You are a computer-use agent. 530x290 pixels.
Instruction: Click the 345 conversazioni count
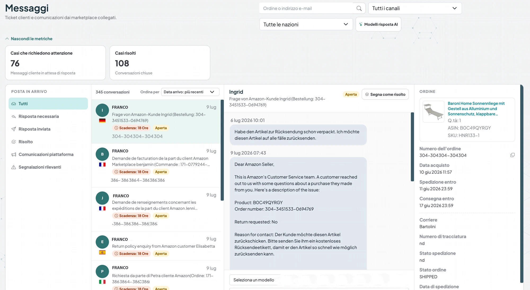point(113,92)
